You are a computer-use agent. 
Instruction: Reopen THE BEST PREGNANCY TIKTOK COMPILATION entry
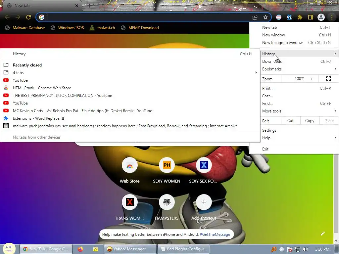pyautogui.click(x=130, y=96)
